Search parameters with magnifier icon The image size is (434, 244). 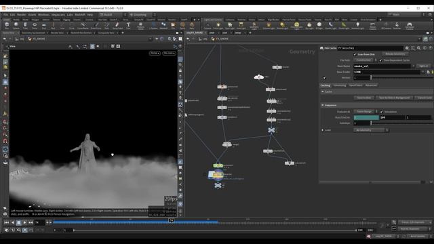point(419,48)
